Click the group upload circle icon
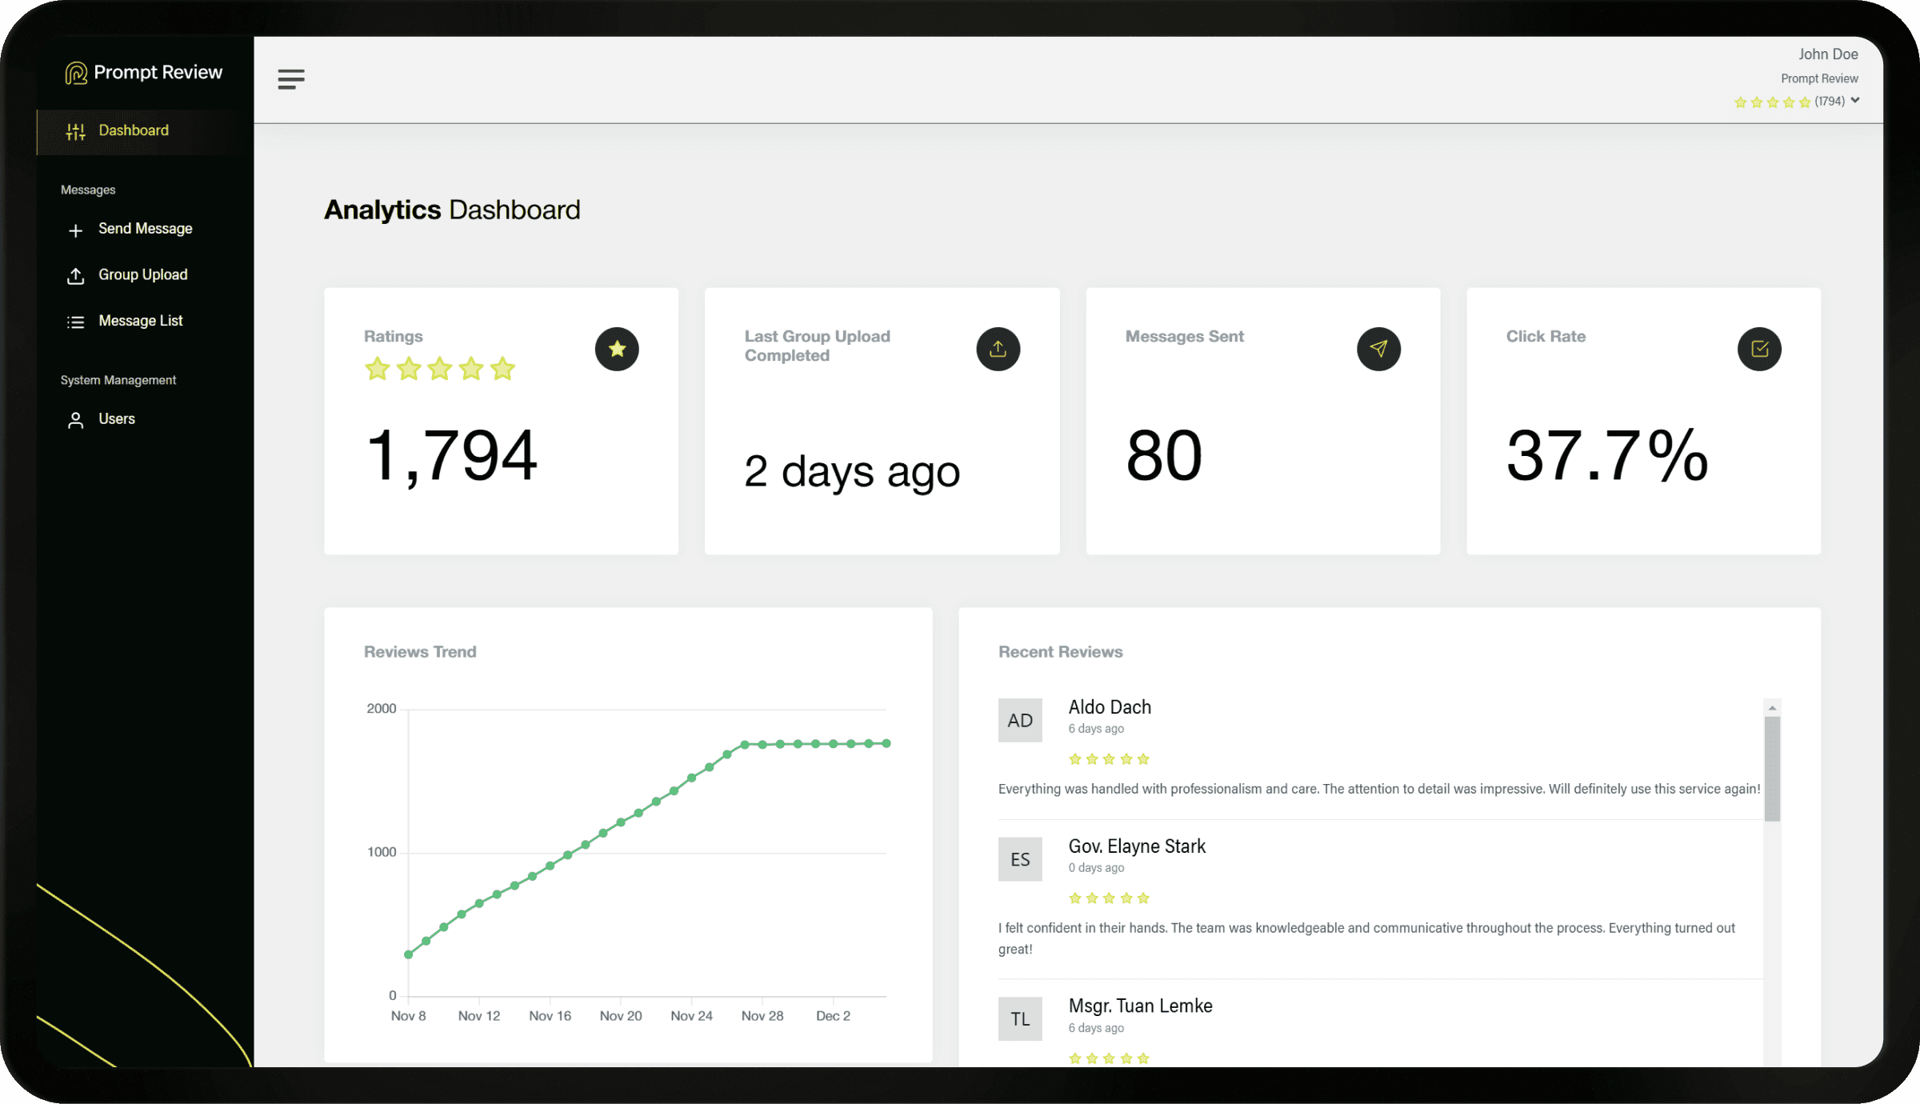Screen dimensions: 1920x1104 998,349
